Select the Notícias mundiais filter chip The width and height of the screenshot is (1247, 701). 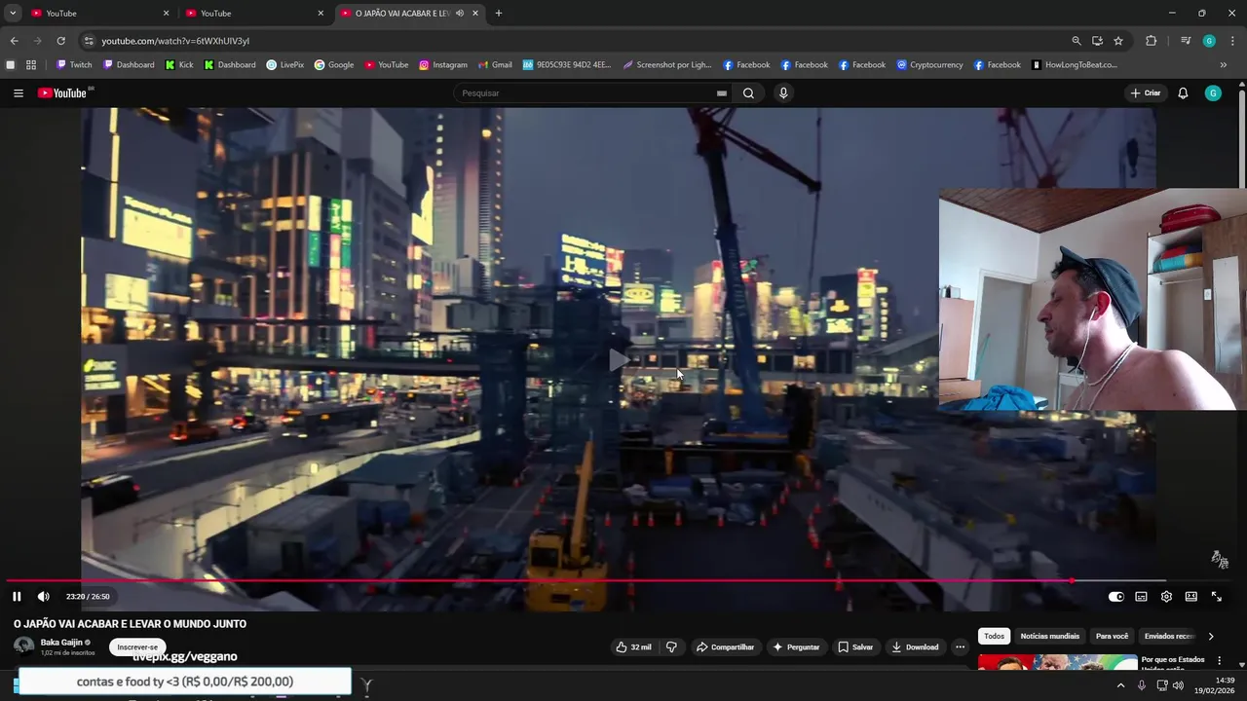tap(1049, 636)
